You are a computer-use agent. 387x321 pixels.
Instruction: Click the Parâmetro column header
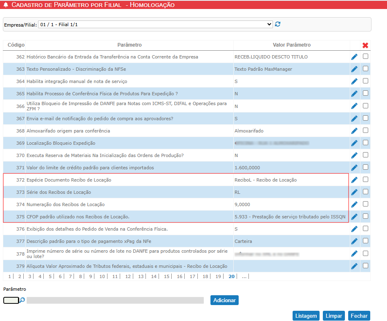(130, 45)
